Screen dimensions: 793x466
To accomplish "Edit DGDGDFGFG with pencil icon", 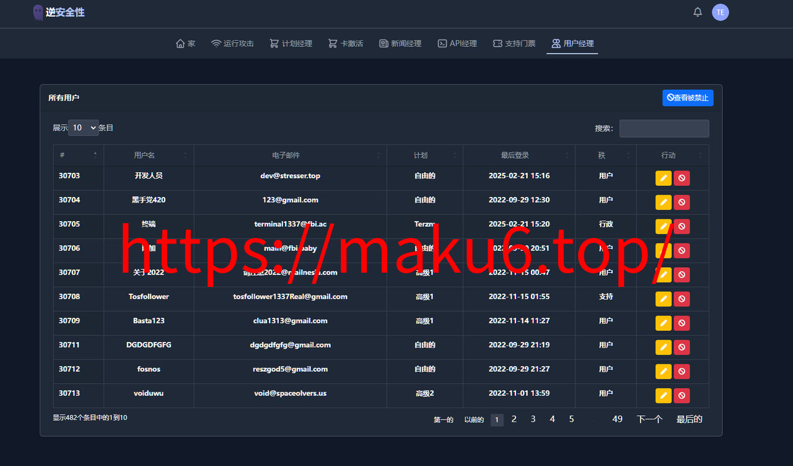I will coord(664,347).
